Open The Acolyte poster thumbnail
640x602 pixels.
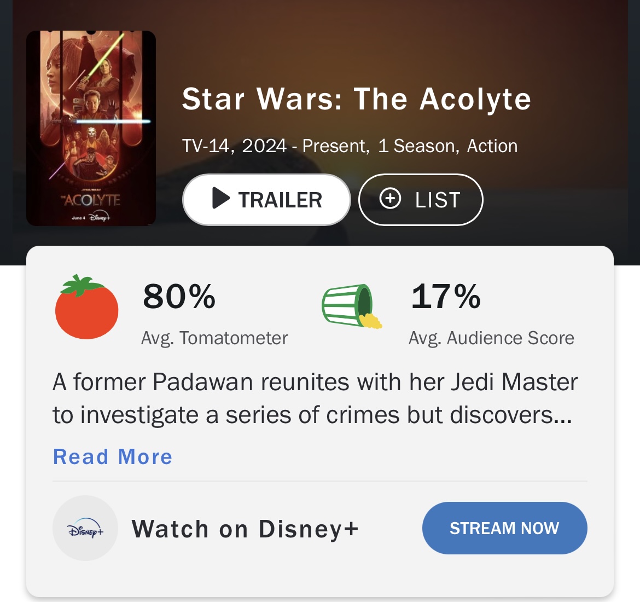(91, 129)
